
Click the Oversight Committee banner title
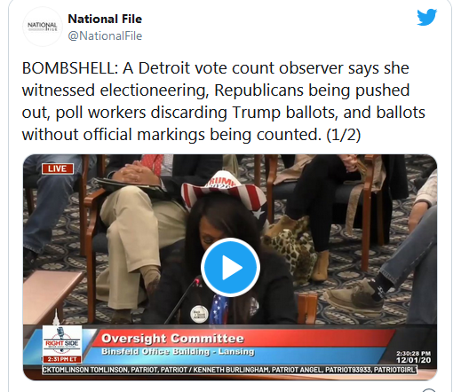[172, 339]
